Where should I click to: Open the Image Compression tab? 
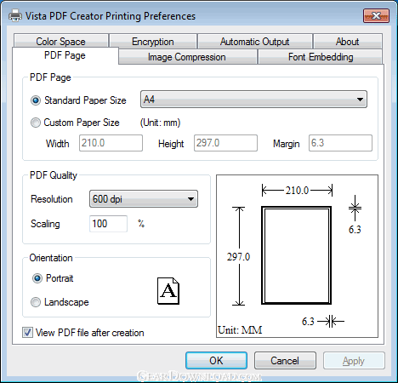pyautogui.click(x=187, y=57)
